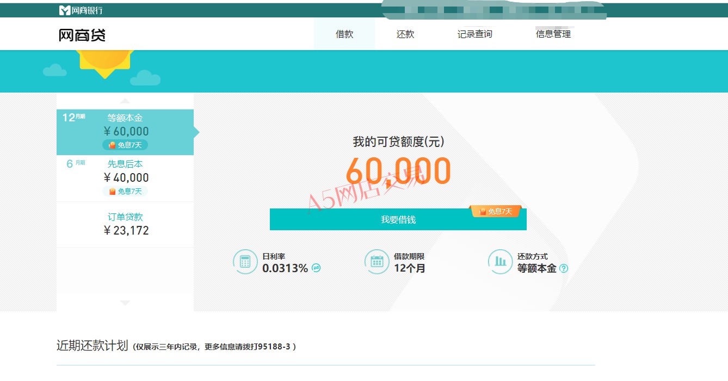Image resolution: width=728 pixels, height=381 pixels.
Task: Click the 我的可贷额度(元) heading
Action: click(398, 142)
